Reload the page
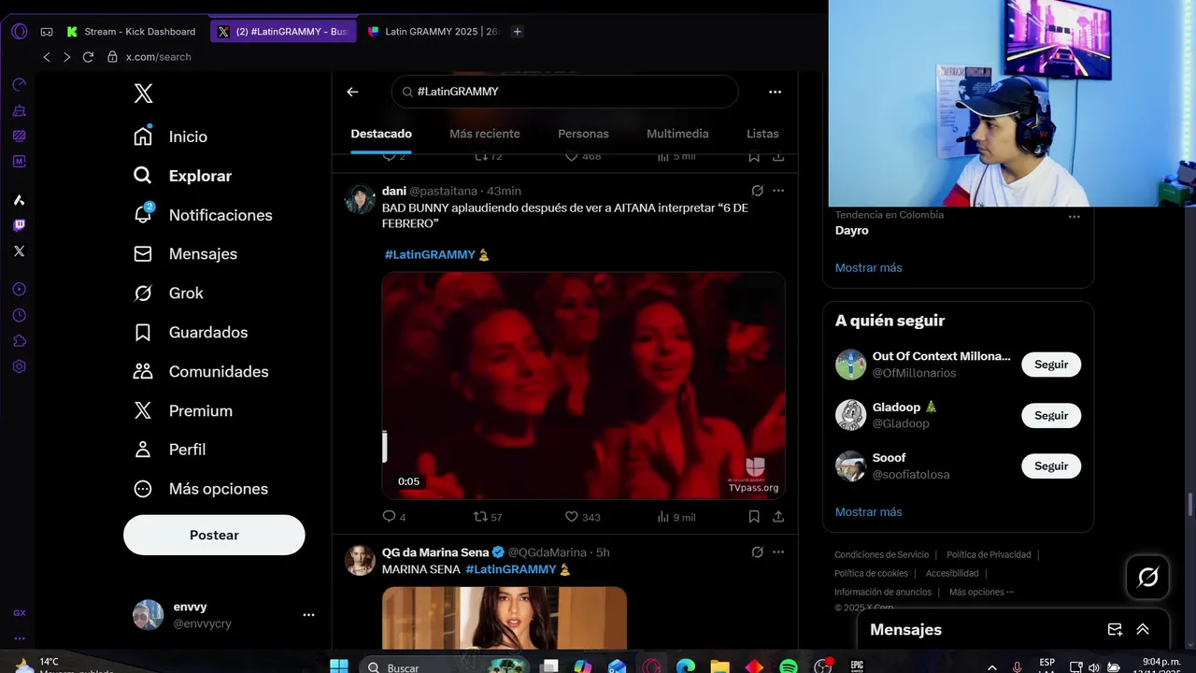This screenshot has height=673, width=1196. [x=88, y=57]
